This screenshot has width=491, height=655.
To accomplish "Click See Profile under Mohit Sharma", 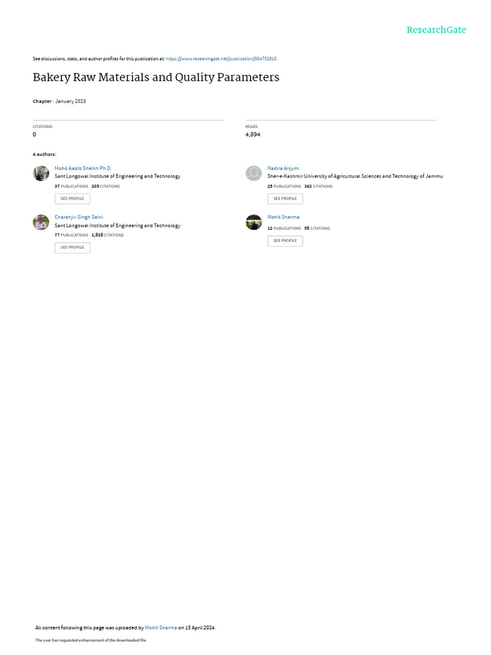I will tap(285, 241).
